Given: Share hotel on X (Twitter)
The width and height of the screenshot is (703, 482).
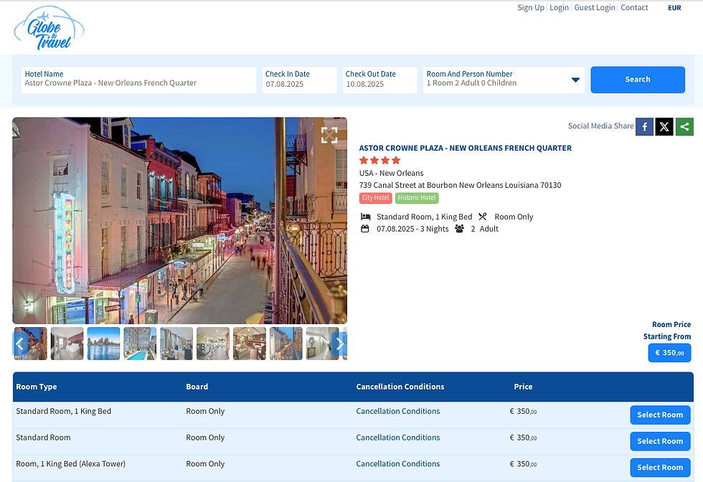Looking at the screenshot, I should 664,126.
